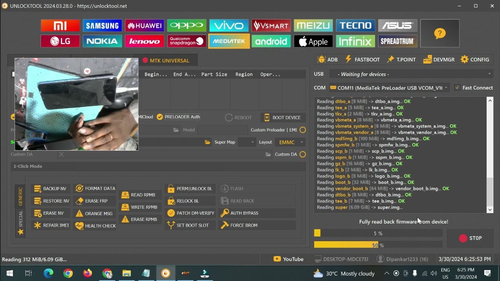Select the Android brand tab
The image size is (500, 281).
[271, 41]
